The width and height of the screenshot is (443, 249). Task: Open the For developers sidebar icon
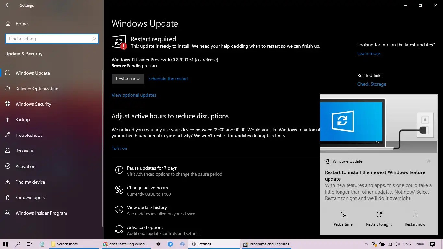8,197
